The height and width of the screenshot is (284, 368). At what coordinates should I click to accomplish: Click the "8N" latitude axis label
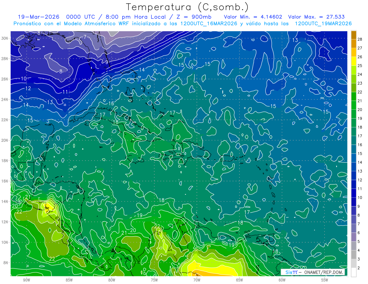click(6, 263)
